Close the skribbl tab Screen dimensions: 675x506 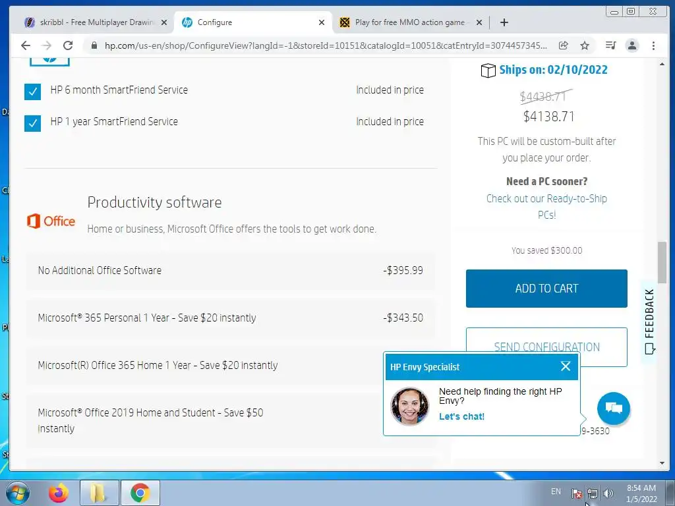[164, 22]
